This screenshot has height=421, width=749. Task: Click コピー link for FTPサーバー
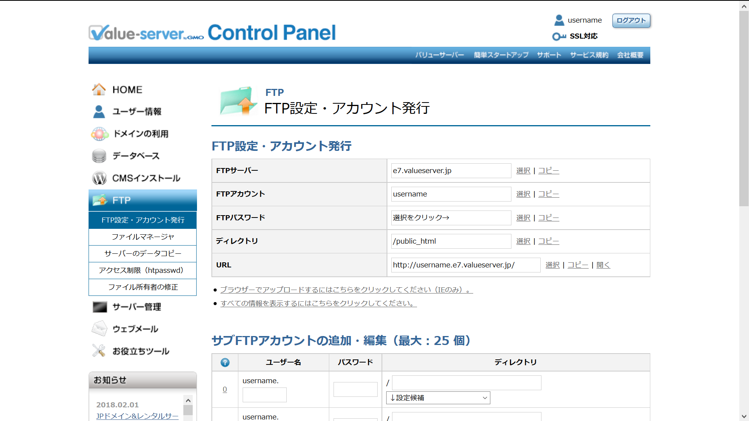[x=548, y=171]
